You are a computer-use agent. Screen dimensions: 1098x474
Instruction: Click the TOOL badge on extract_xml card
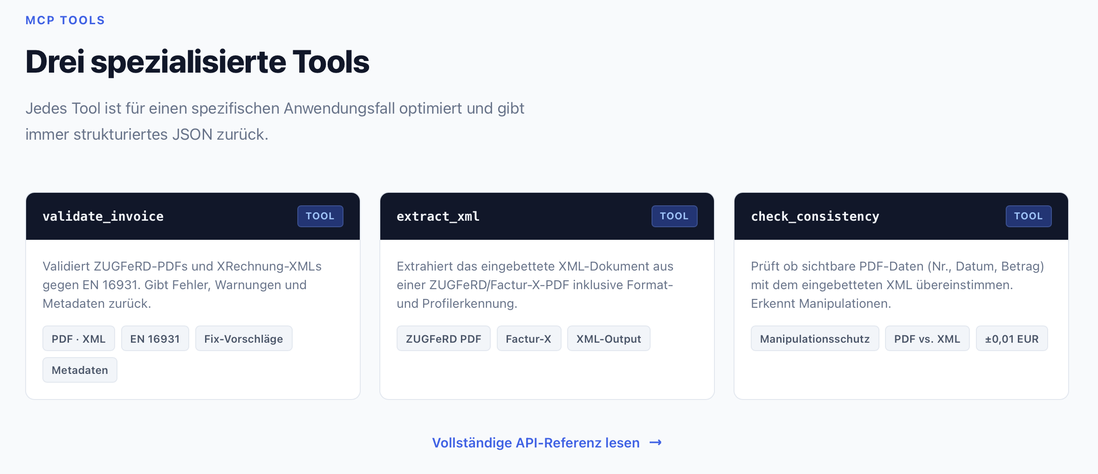[x=674, y=216]
